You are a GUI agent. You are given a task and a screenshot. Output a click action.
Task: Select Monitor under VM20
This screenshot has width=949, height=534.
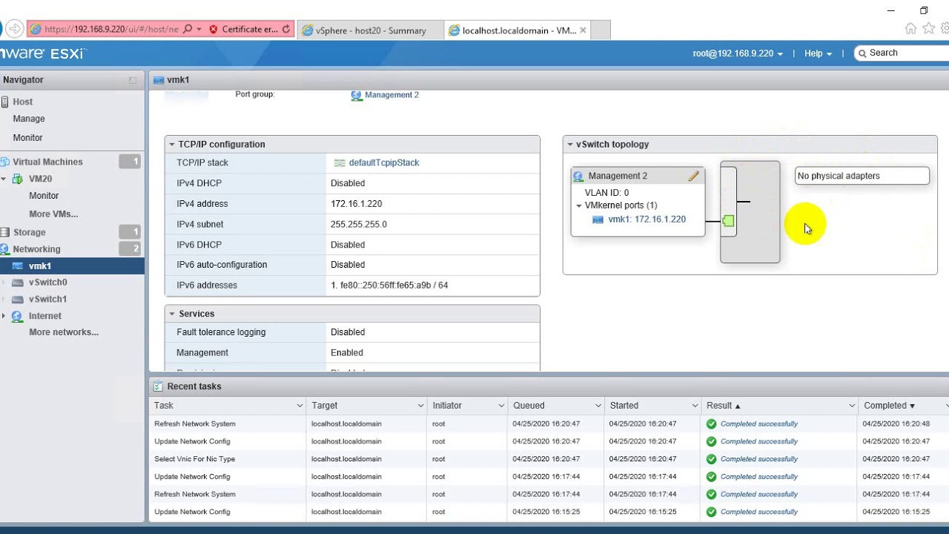(x=44, y=196)
